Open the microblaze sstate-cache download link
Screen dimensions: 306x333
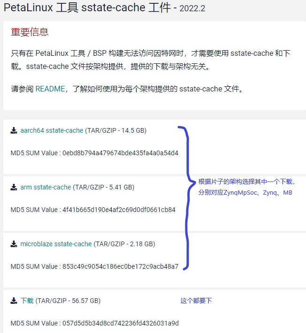point(56,244)
